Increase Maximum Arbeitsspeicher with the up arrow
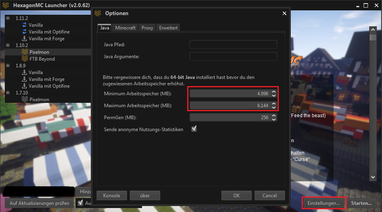Screen dimensions: 382x212 click(x=274, y=104)
